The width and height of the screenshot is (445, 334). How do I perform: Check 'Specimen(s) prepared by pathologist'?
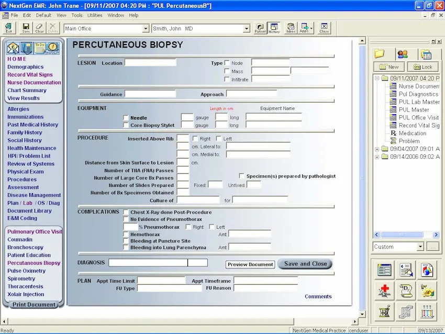tap(241, 176)
